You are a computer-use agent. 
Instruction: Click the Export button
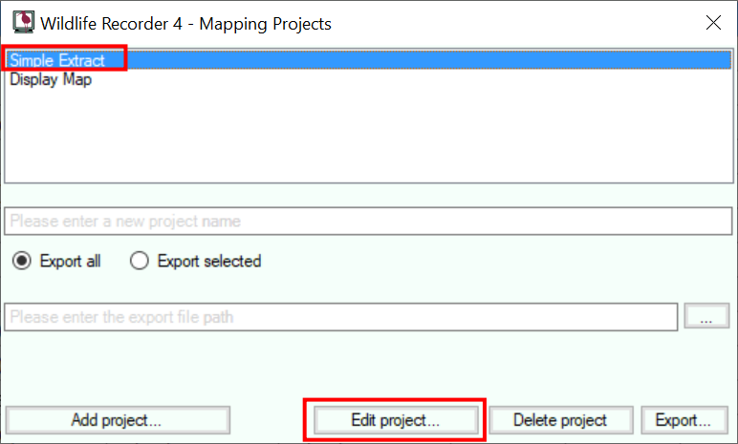pyautogui.click(x=684, y=420)
